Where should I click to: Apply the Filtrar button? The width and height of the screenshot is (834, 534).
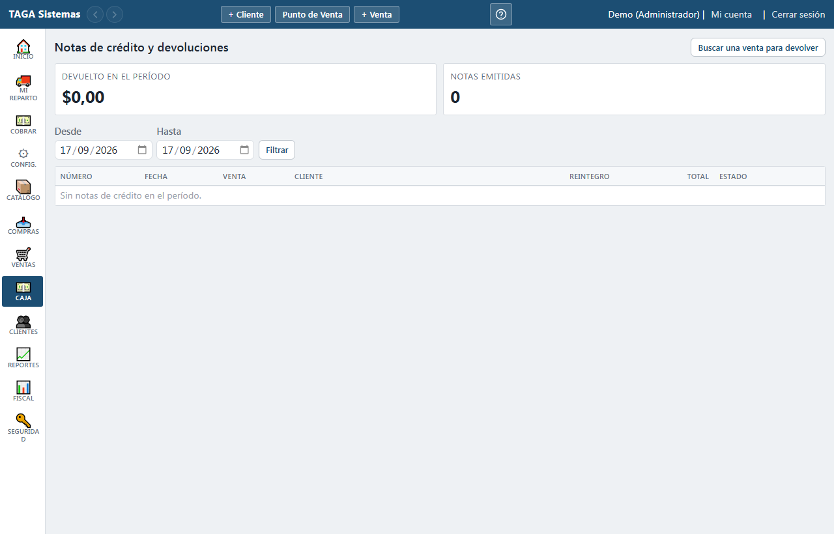pyautogui.click(x=277, y=150)
